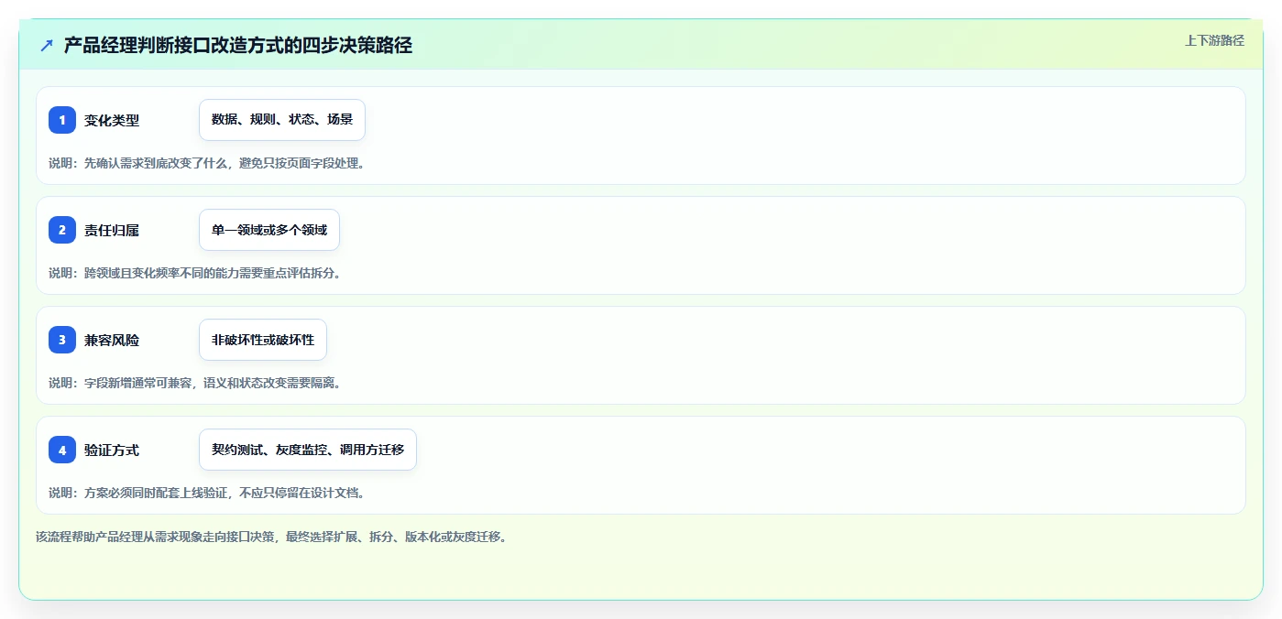Select the 数据、规则、状态、场景 chip
The width and height of the screenshot is (1282, 619).
(282, 120)
